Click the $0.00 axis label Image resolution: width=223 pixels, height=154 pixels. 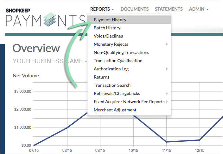pos(26,145)
